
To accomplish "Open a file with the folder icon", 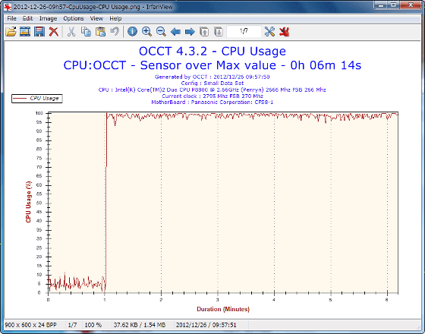I will point(11,32).
